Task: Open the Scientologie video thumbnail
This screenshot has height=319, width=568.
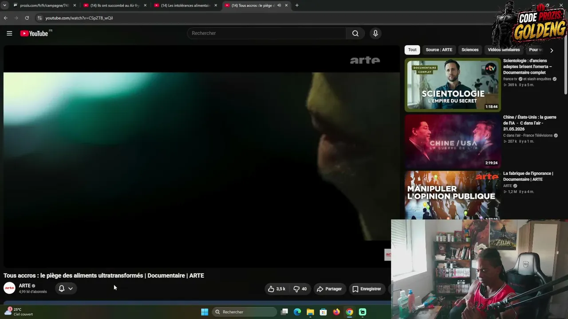Action: 453,84
